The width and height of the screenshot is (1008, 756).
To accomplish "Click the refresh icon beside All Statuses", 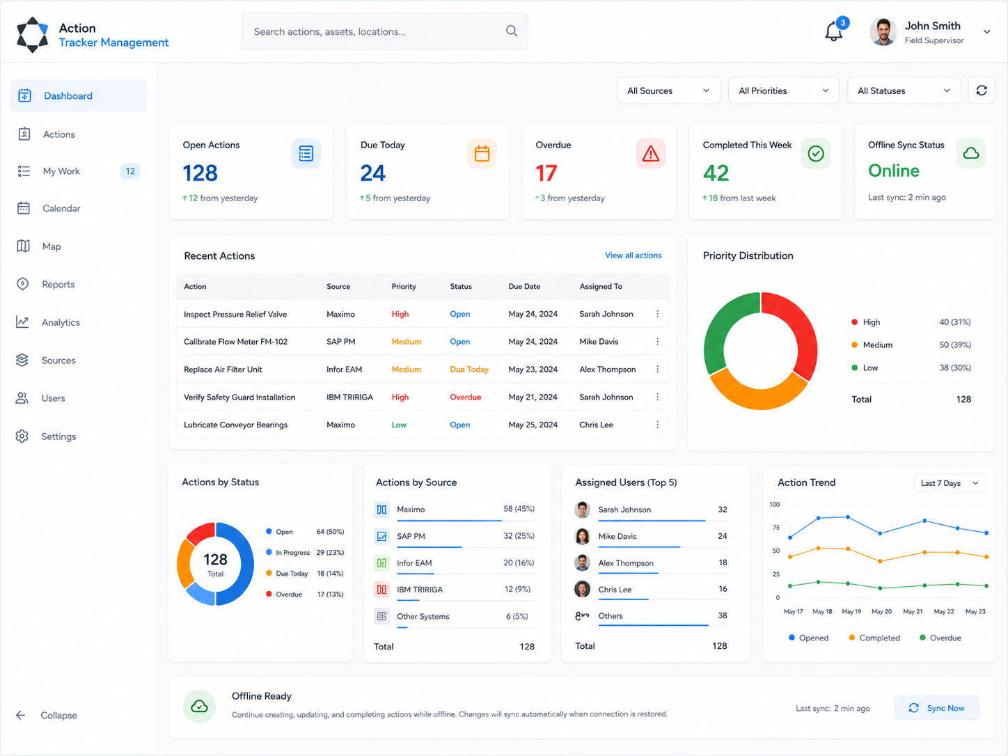I will coord(981,90).
